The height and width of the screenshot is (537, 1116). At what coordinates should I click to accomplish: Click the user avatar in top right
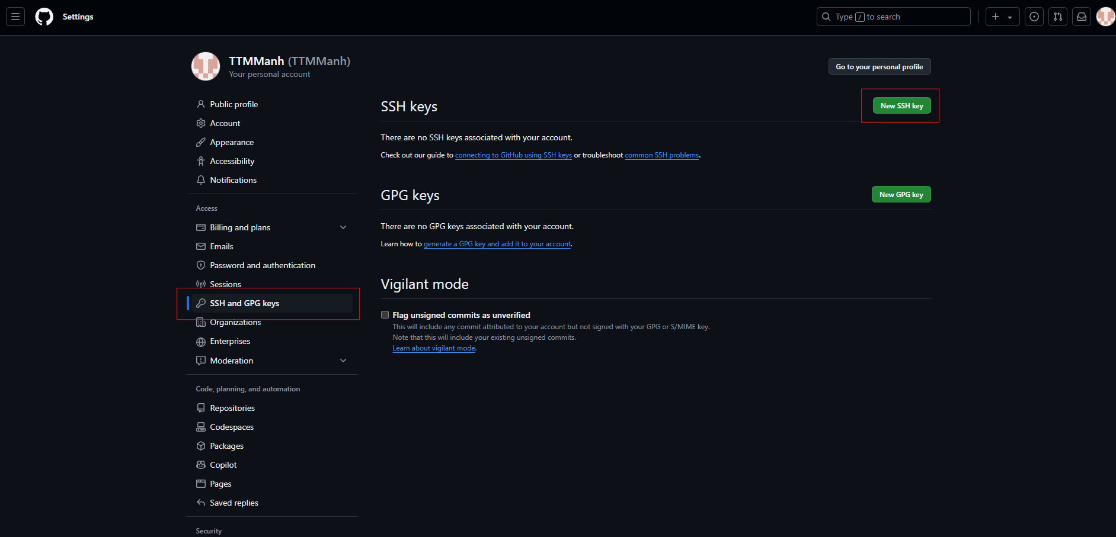point(1105,17)
